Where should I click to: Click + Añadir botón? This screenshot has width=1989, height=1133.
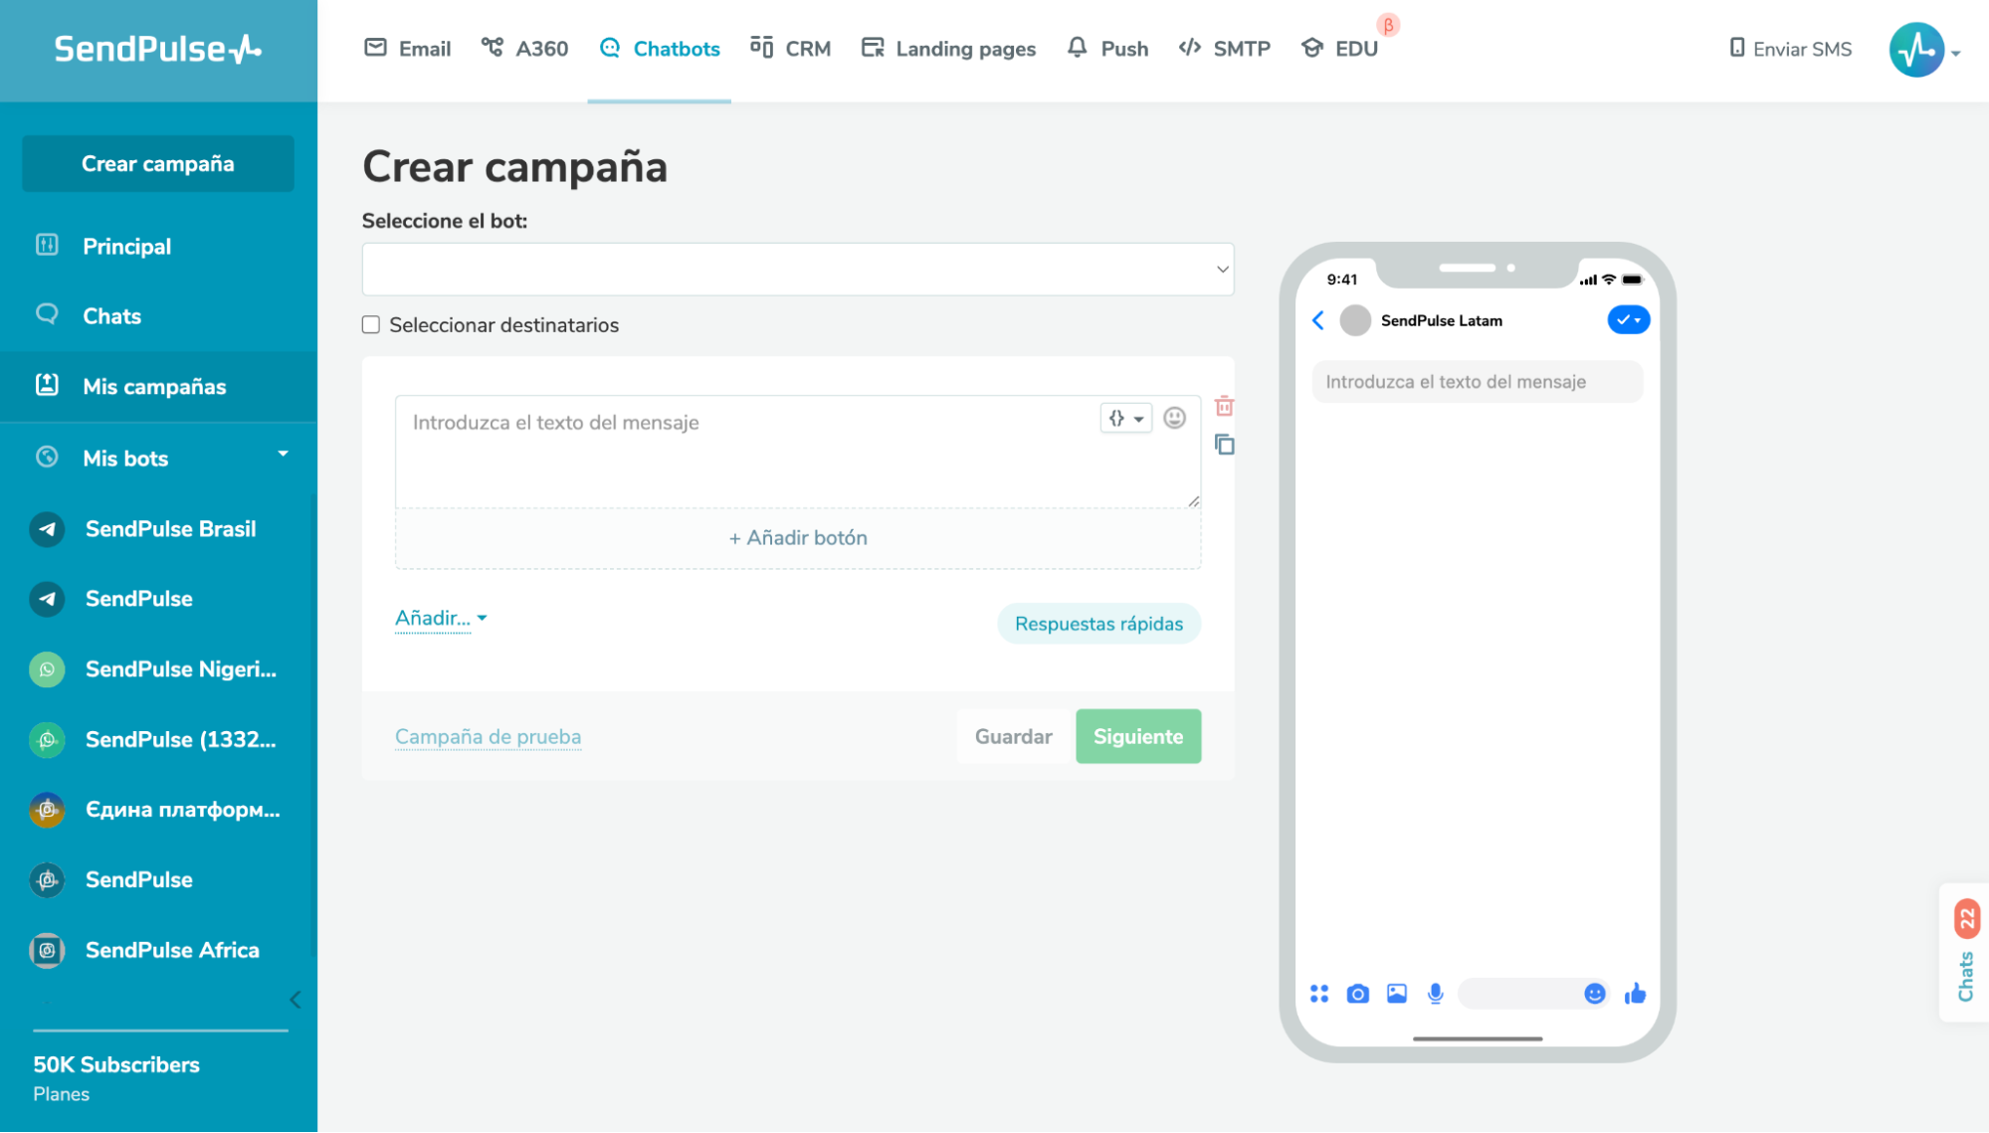(798, 538)
